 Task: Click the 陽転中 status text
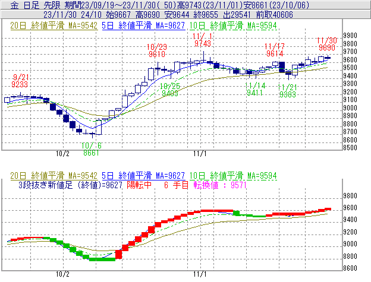point(139,185)
